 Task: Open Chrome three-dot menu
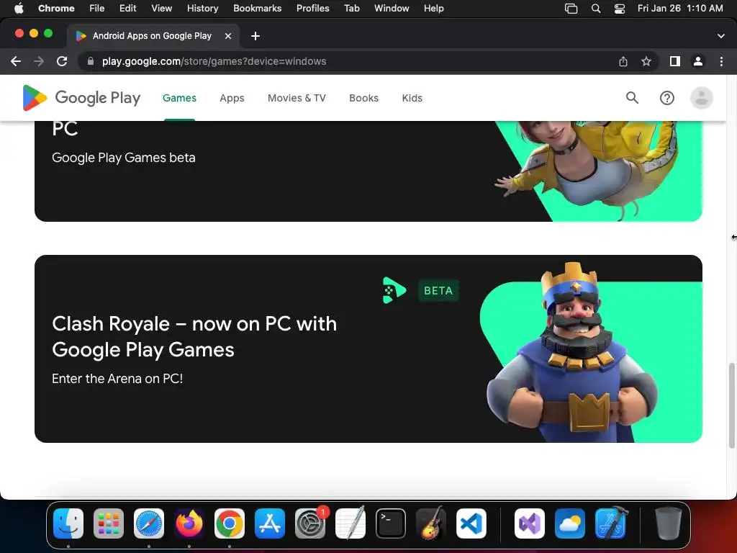coord(721,61)
